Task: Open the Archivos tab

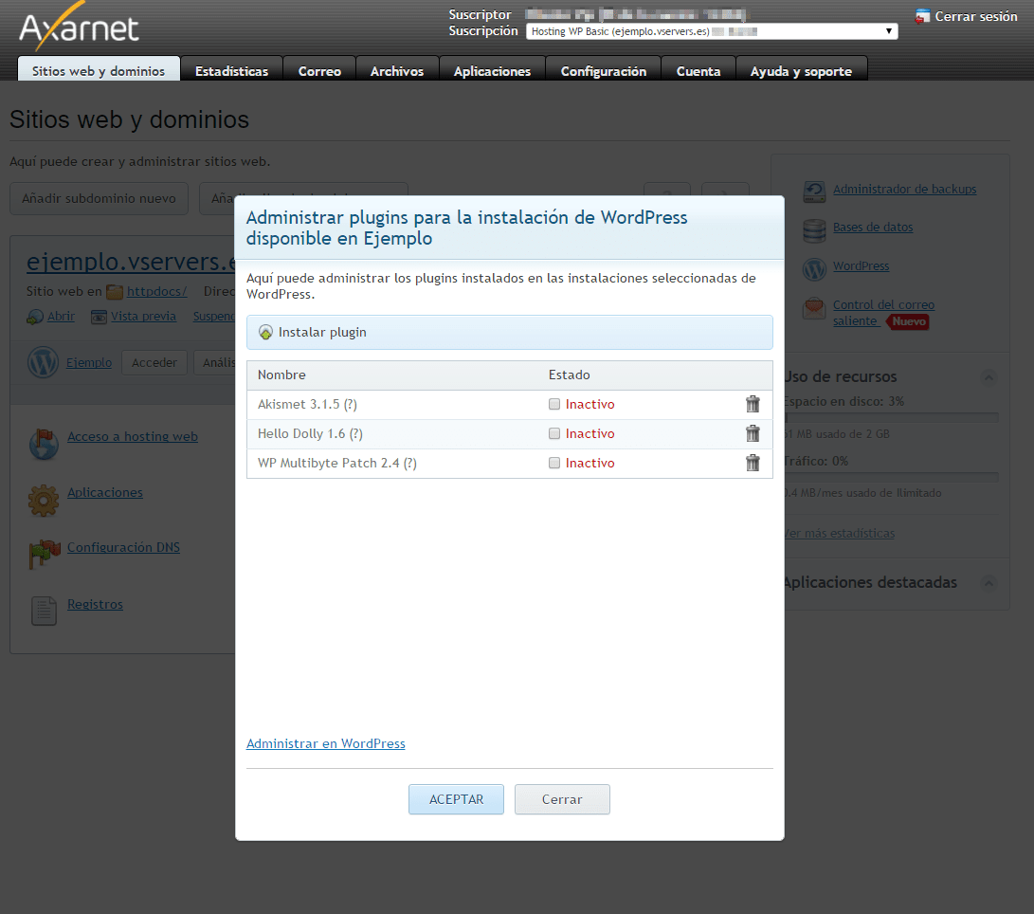Action: click(397, 70)
